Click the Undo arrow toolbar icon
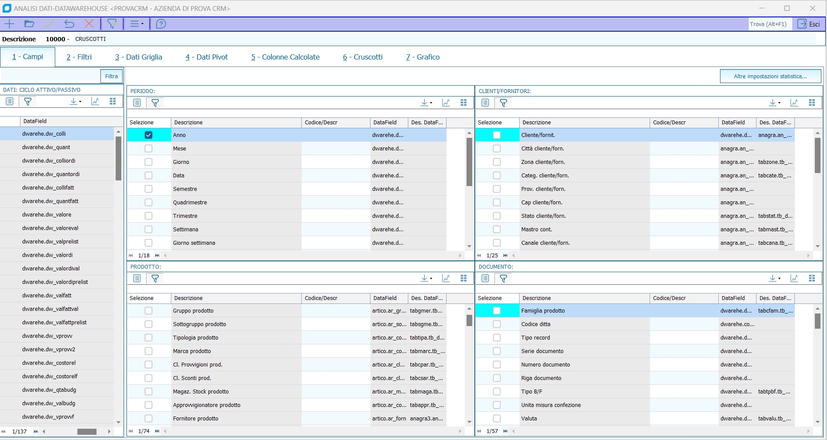 tap(69, 24)
